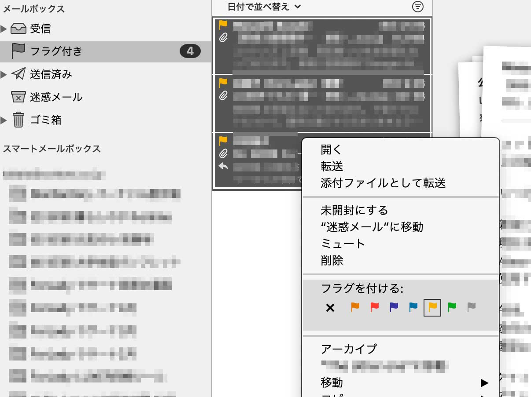Click アーカイブ in the context menu
Viewport: 531px width, 397px height.
coord(349,349)
